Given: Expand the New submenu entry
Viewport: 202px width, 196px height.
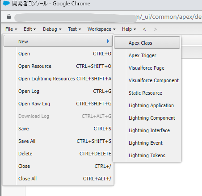Looking at the screenshot, I should click(x=58, y=41).
